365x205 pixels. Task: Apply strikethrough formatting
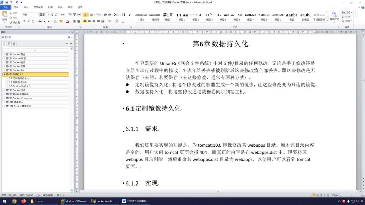pos(40,21)
